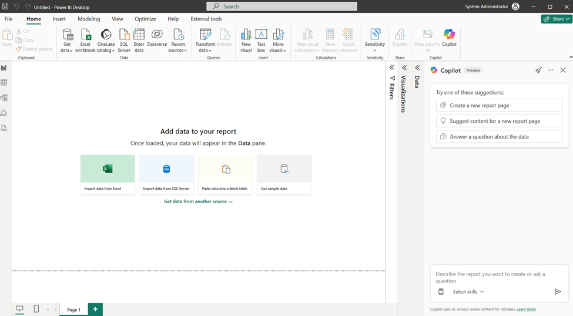Import an Excel workbook from ribbon
This screenshot has width=573, height=316.
point(85,41)
